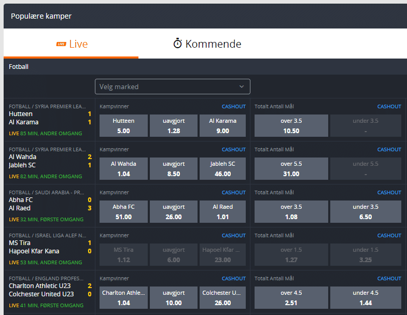Open the Hapoel Kfar Kana team name
This screenshot has height=315, width=407.
34,251
